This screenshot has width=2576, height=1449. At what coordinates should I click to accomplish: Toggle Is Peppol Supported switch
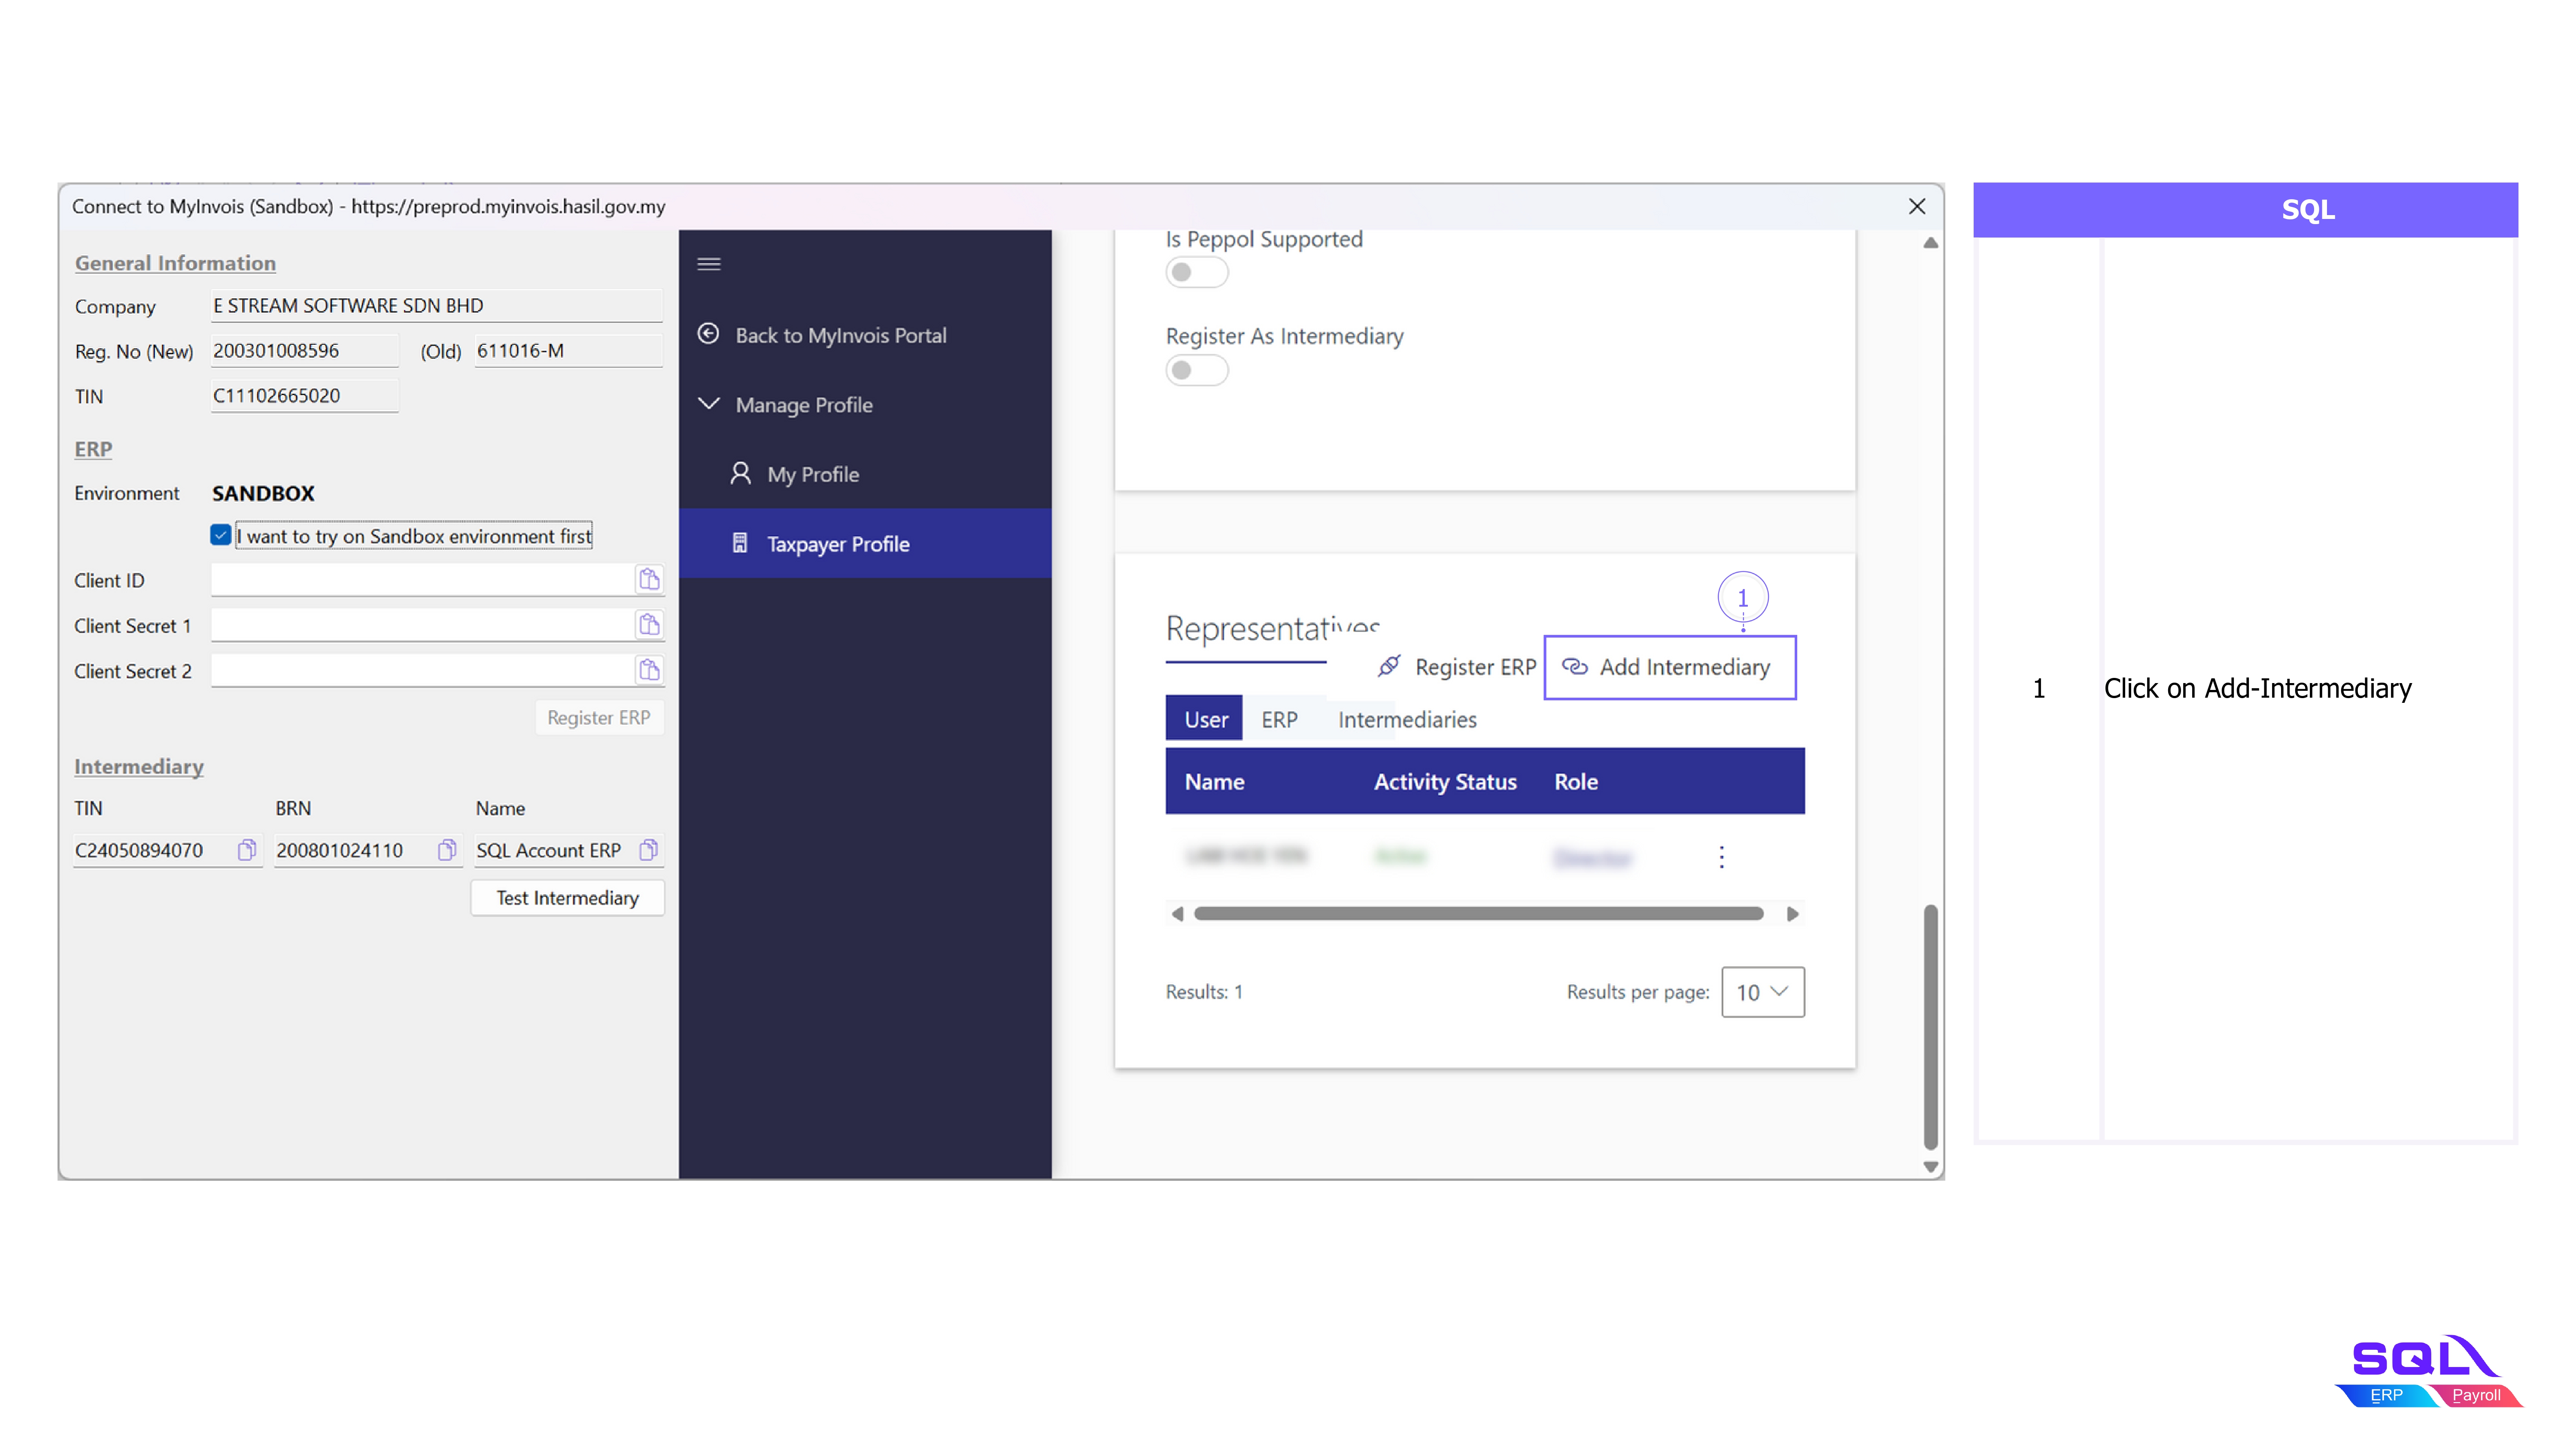tap(1196, 272)
